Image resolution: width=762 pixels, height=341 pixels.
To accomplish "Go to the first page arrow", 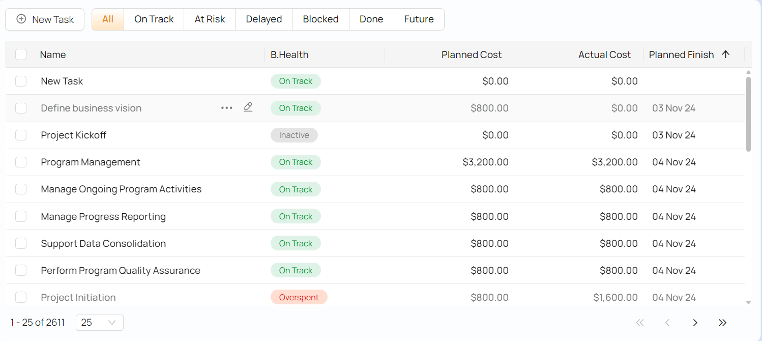I will click(x=640, y=323).
